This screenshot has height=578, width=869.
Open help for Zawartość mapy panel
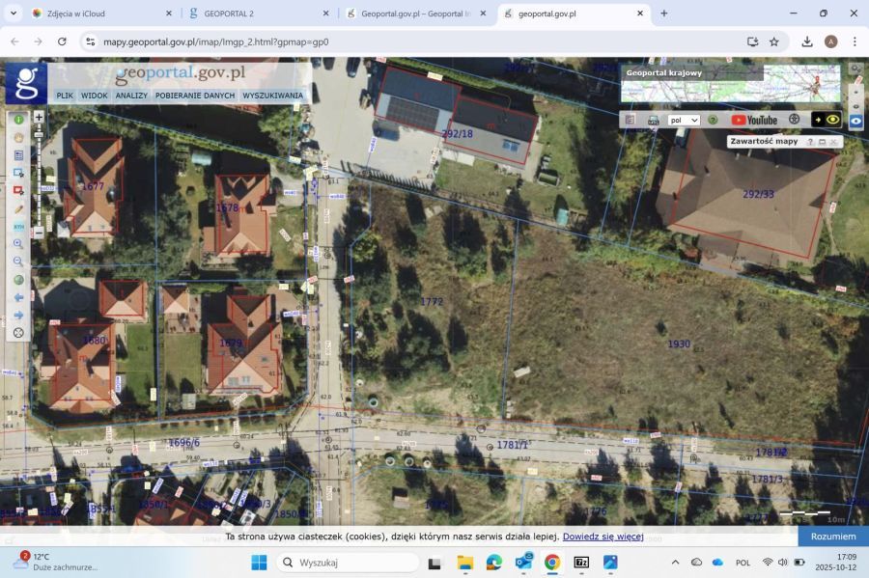click(810, 142)
